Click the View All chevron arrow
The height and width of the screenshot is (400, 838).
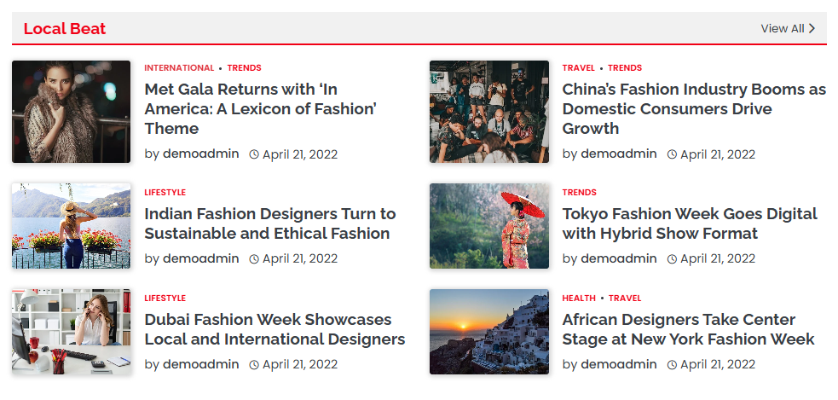[x=812, y=29]
